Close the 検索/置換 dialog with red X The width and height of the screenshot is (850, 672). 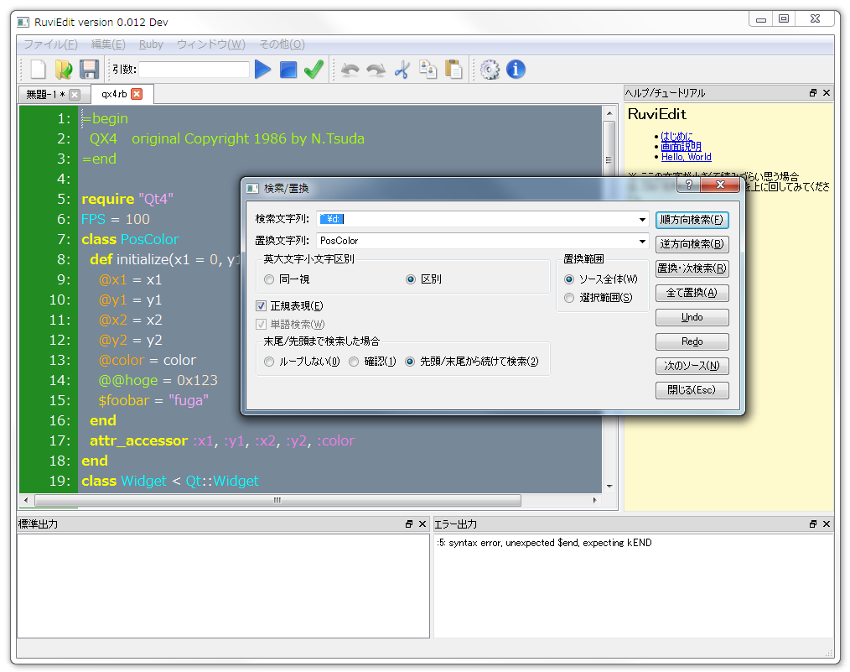(720, 185)
